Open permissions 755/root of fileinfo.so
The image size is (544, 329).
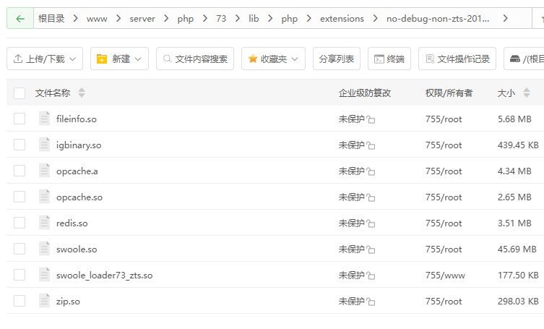tap(444, 119)
